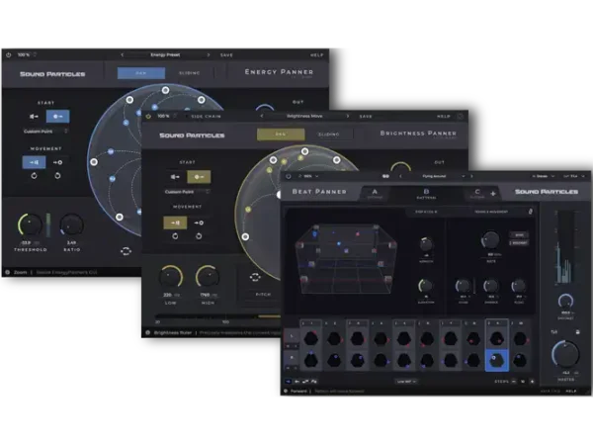Click highlighted blue step cell in Beat Panner
Viewport: 593px width, 445px height.
point(496,360)
